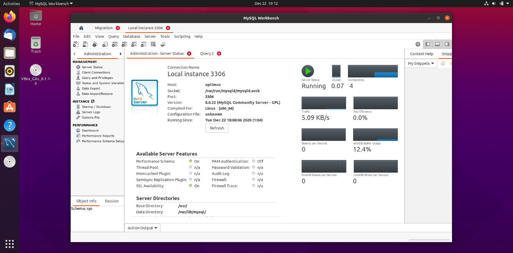Search table data toolbar icon

pyautogui.click(x=153, y=44)
